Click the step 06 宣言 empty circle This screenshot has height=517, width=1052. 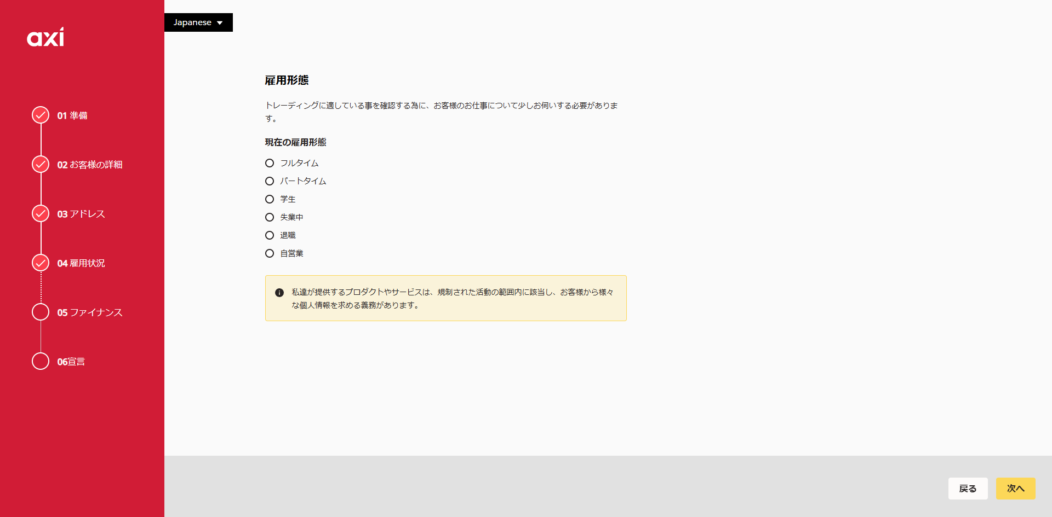click(41, 361)
